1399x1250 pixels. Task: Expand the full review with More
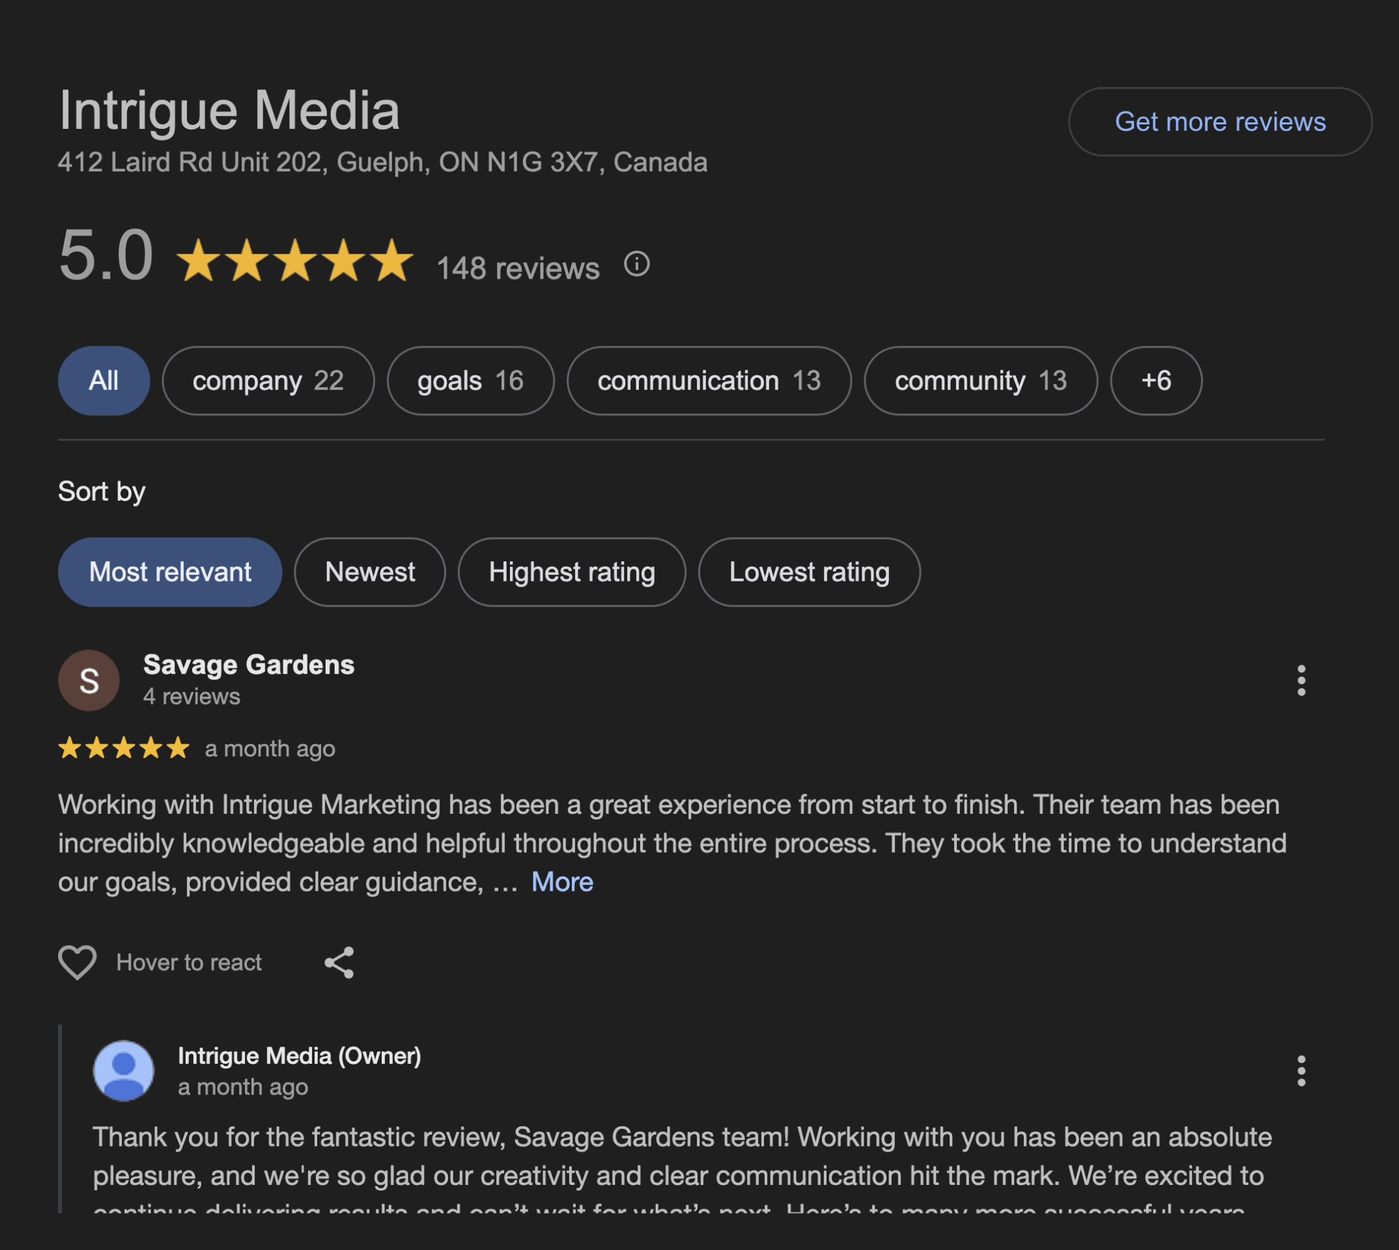coord(561,882)
